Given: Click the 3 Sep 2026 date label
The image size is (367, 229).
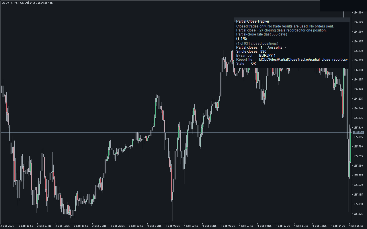Looking at the screenshot, I should [8, 226].
